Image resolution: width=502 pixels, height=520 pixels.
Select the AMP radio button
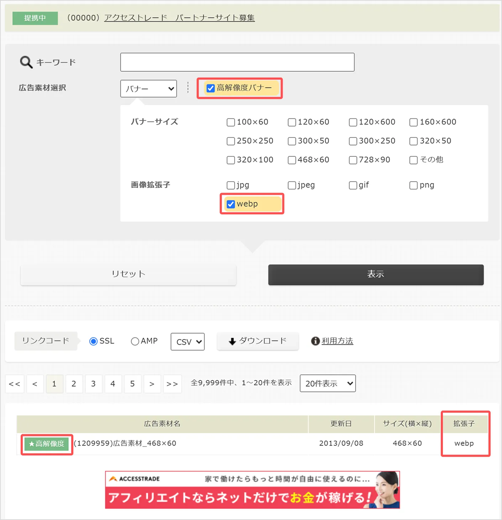pyautogui.click(x=135, y=341)
